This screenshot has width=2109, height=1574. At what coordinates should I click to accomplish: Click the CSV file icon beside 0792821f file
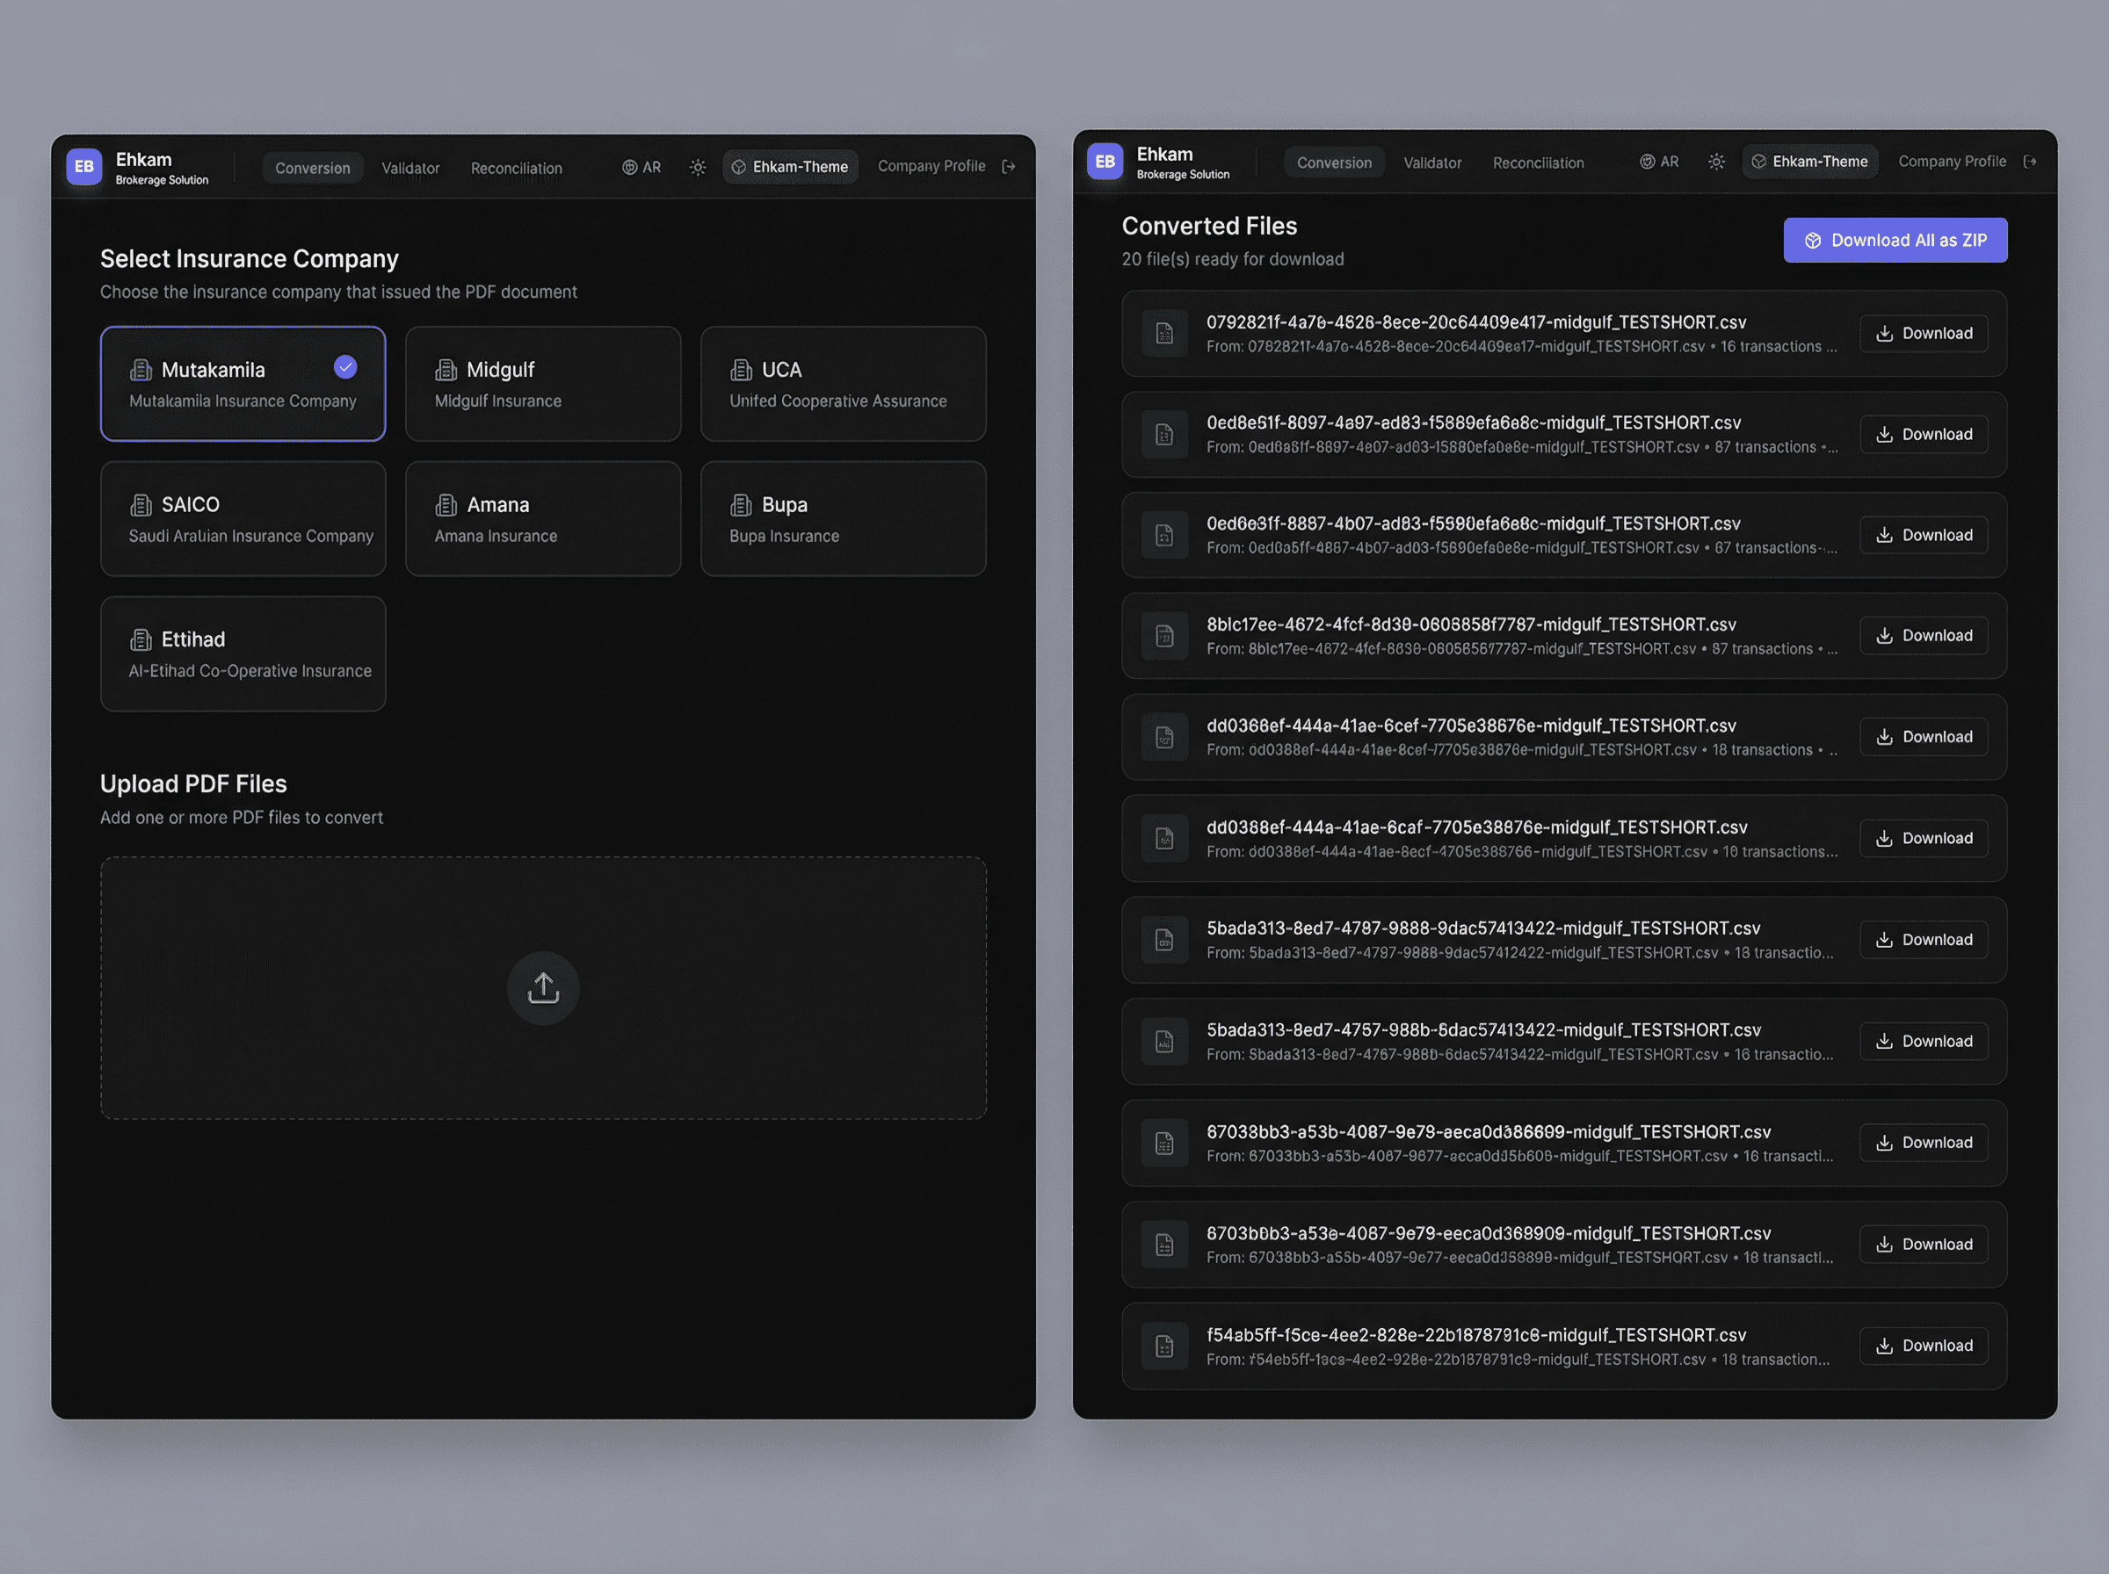coord(1164,334)
